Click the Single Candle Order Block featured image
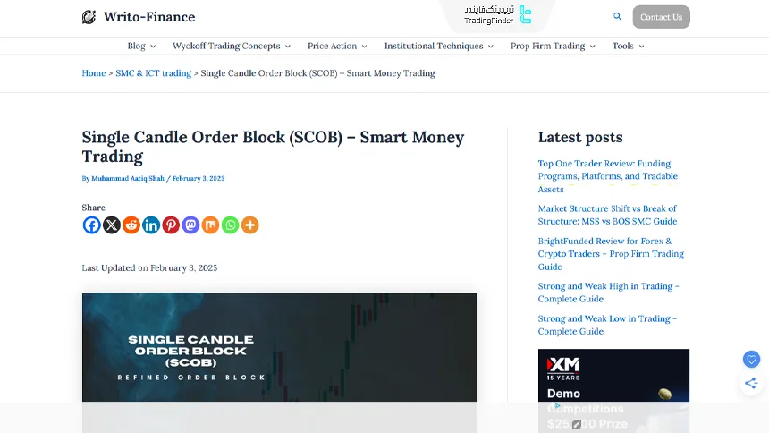The image size is (769, 433). (x=279, y=347)
